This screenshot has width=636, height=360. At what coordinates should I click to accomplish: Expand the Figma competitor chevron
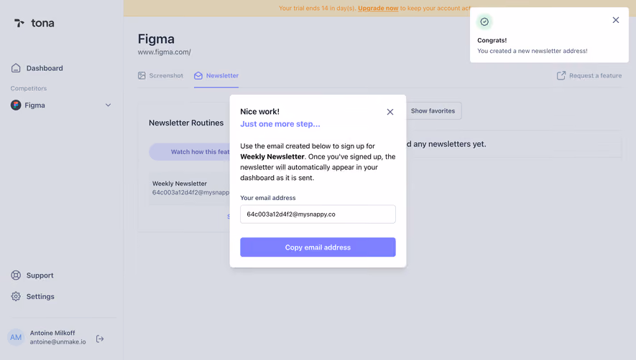tap(109, 105)
